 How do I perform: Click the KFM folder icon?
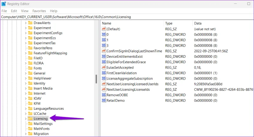click(x=30, y=103)
